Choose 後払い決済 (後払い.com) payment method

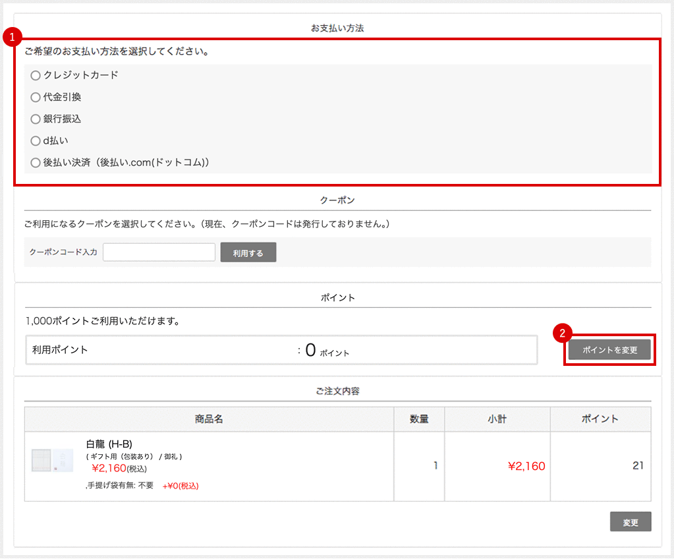[x=36, y=162]
